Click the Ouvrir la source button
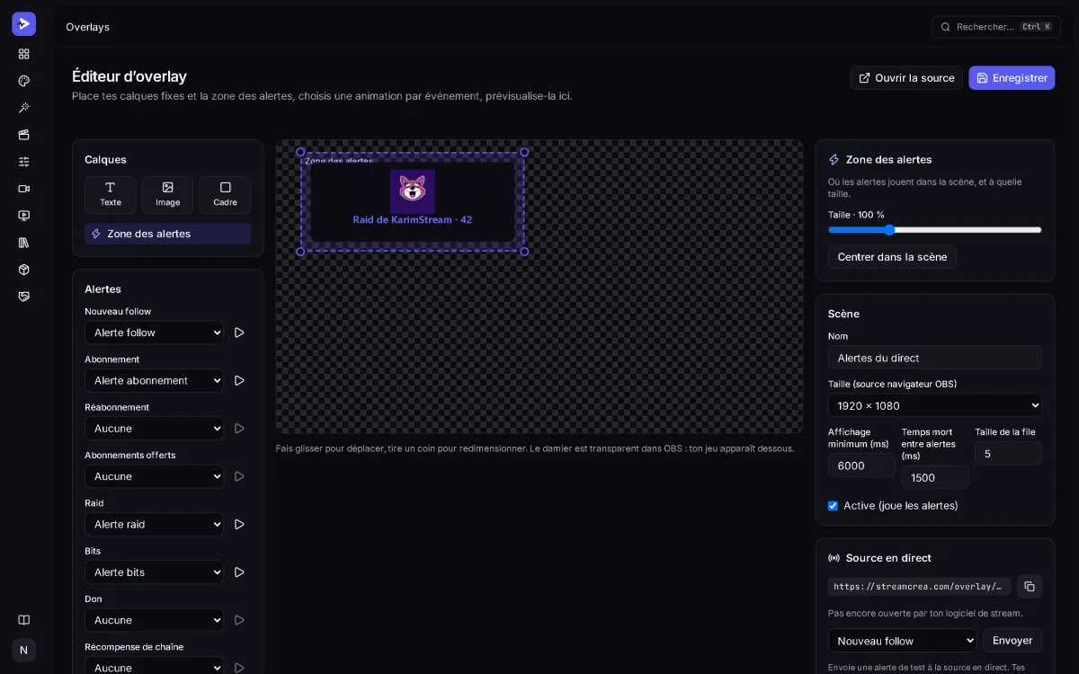 (x=906, y=78)
